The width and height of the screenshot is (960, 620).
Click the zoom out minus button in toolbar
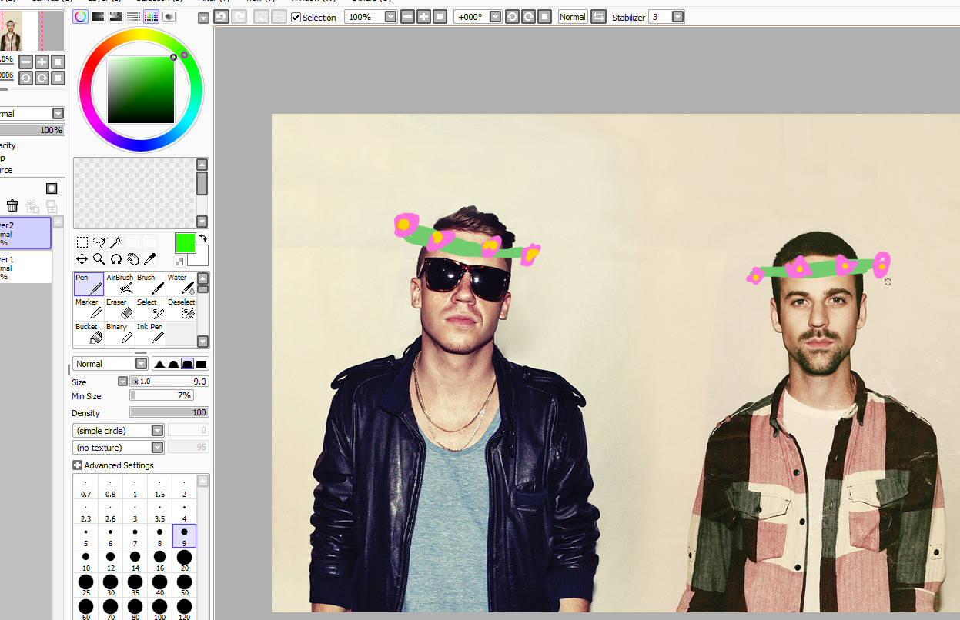[407, 17]
